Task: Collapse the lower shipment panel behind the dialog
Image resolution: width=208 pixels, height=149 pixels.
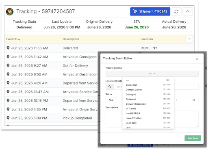Action: [x=164, y=145]
